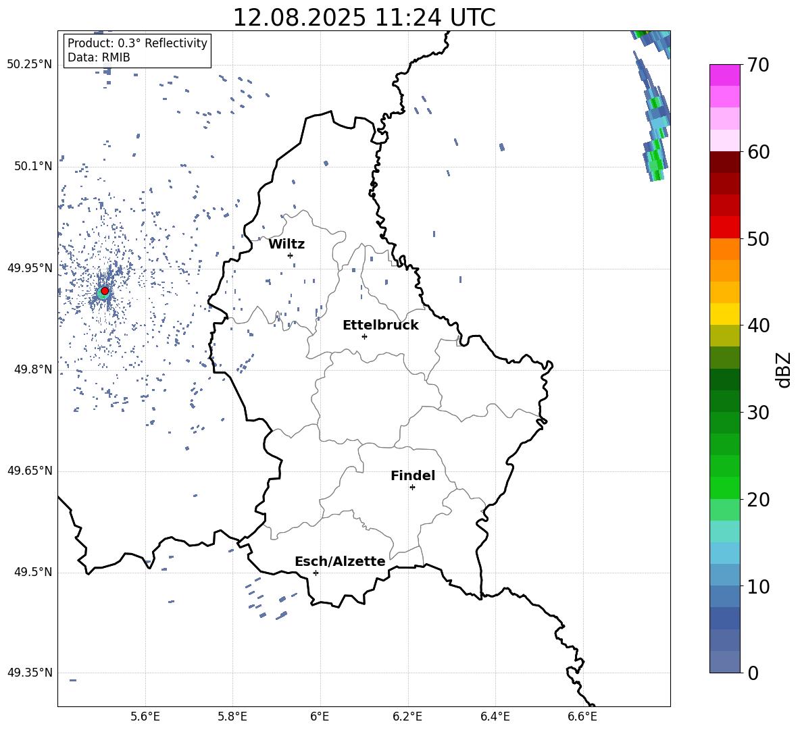Screen dimensions: 800x730
Task: Click the 70 tick label on colorbar
Action: [758, 65]
